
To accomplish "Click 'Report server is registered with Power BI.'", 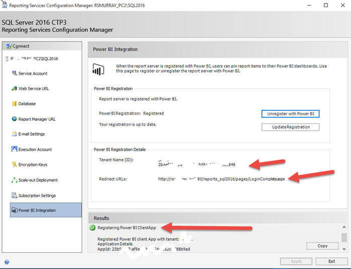I will tap(138, 99).
